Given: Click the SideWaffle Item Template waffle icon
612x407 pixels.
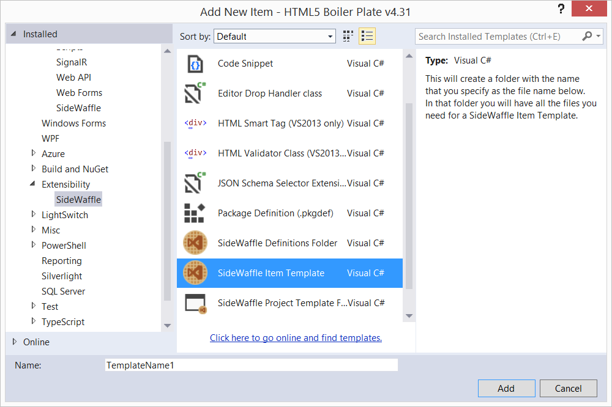Looking at the screenshot, I should (195, 273).
